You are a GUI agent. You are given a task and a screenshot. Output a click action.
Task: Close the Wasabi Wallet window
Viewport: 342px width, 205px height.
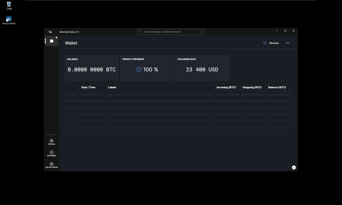294,31
